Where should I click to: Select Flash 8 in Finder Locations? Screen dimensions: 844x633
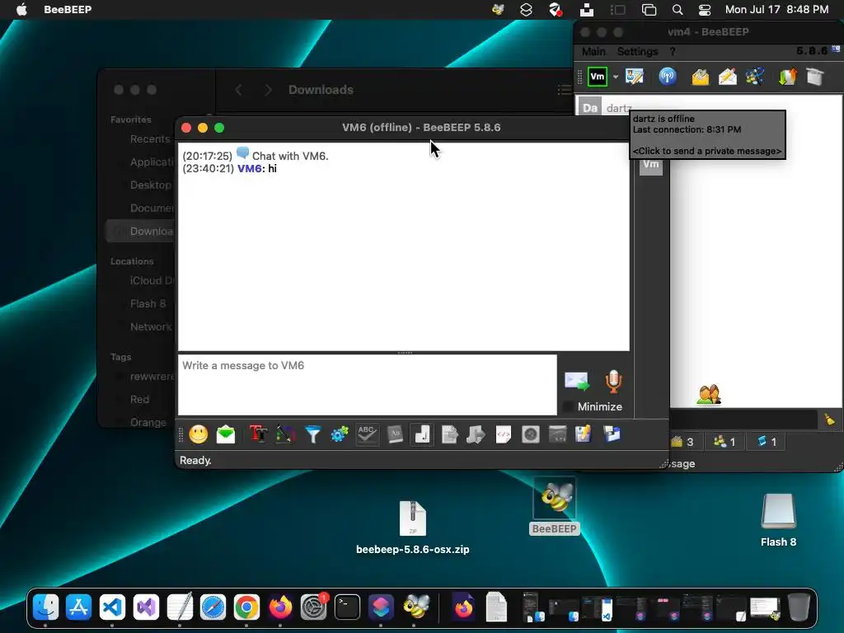tap(148, 304)
